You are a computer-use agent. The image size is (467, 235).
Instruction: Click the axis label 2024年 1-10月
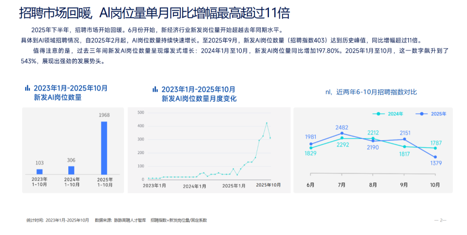(72, 182)
